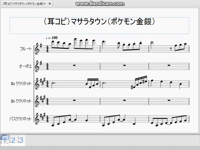This screenshot has height=150, width=200.
Task: Click the title text box マサラタウン(ポケモン金銀)
Action: click(x=99, y=26)
